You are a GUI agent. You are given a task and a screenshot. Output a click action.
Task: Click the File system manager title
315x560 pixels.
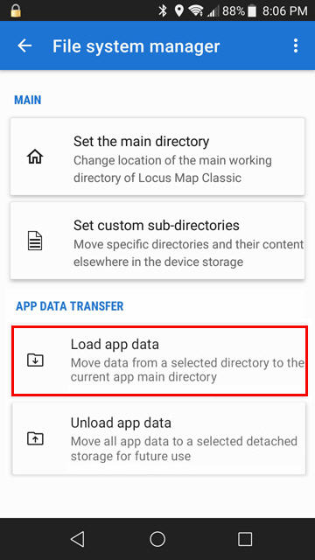tap(136, 46)
